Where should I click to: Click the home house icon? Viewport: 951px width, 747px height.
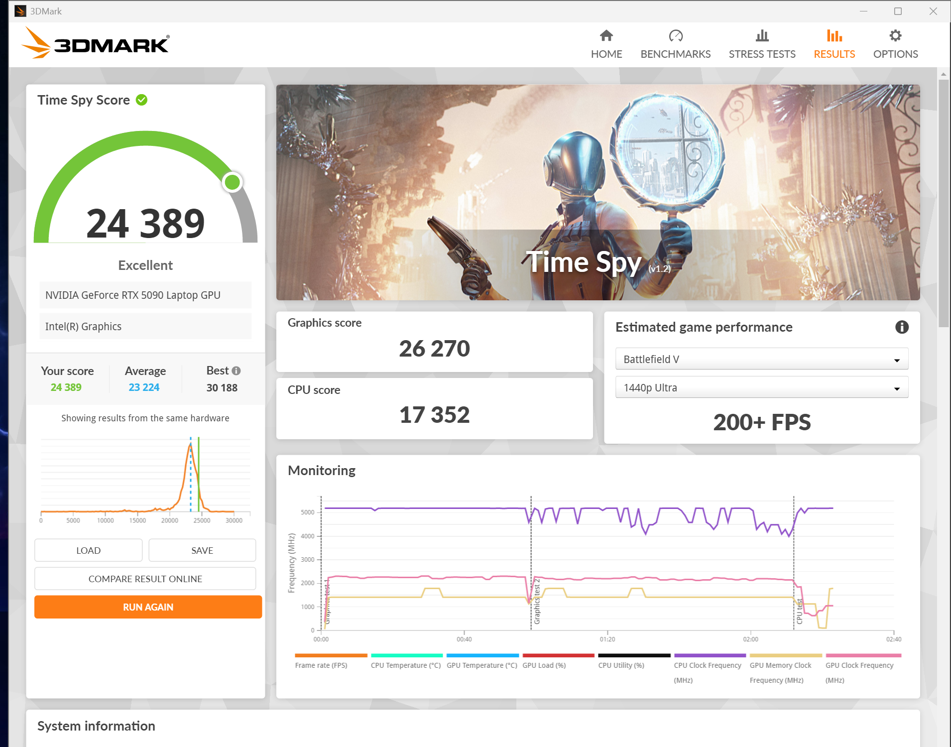point(606,35)
